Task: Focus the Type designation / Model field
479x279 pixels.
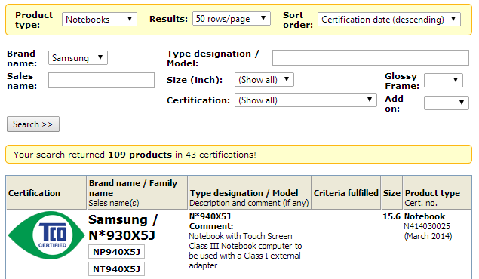Action: [x=370, y=58]
